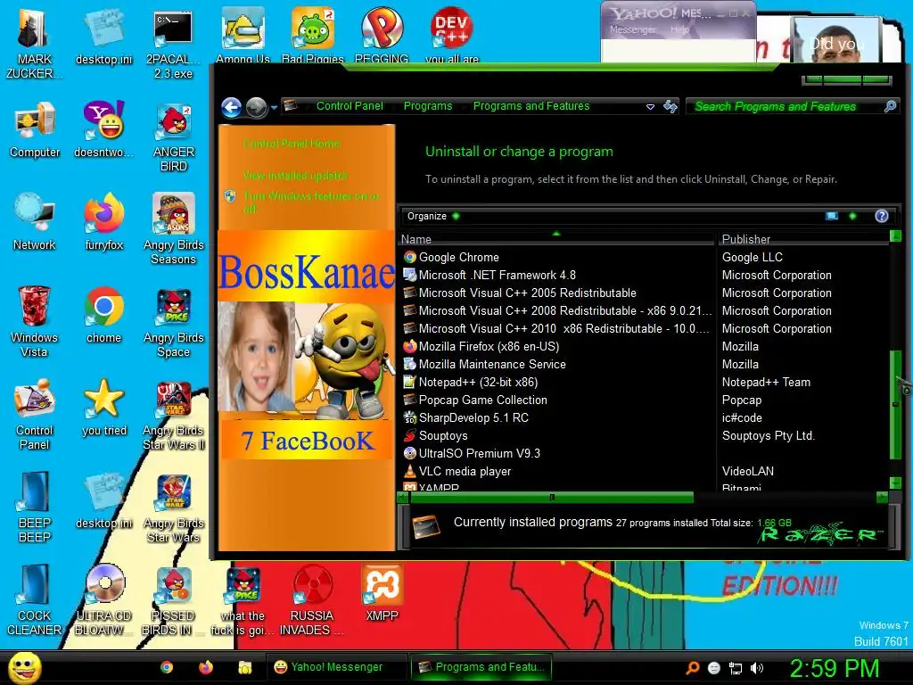The image size is (913, 685).
Task: Open the ULTRA CD BLOATW disc icon
Action: tap(103, 600)
